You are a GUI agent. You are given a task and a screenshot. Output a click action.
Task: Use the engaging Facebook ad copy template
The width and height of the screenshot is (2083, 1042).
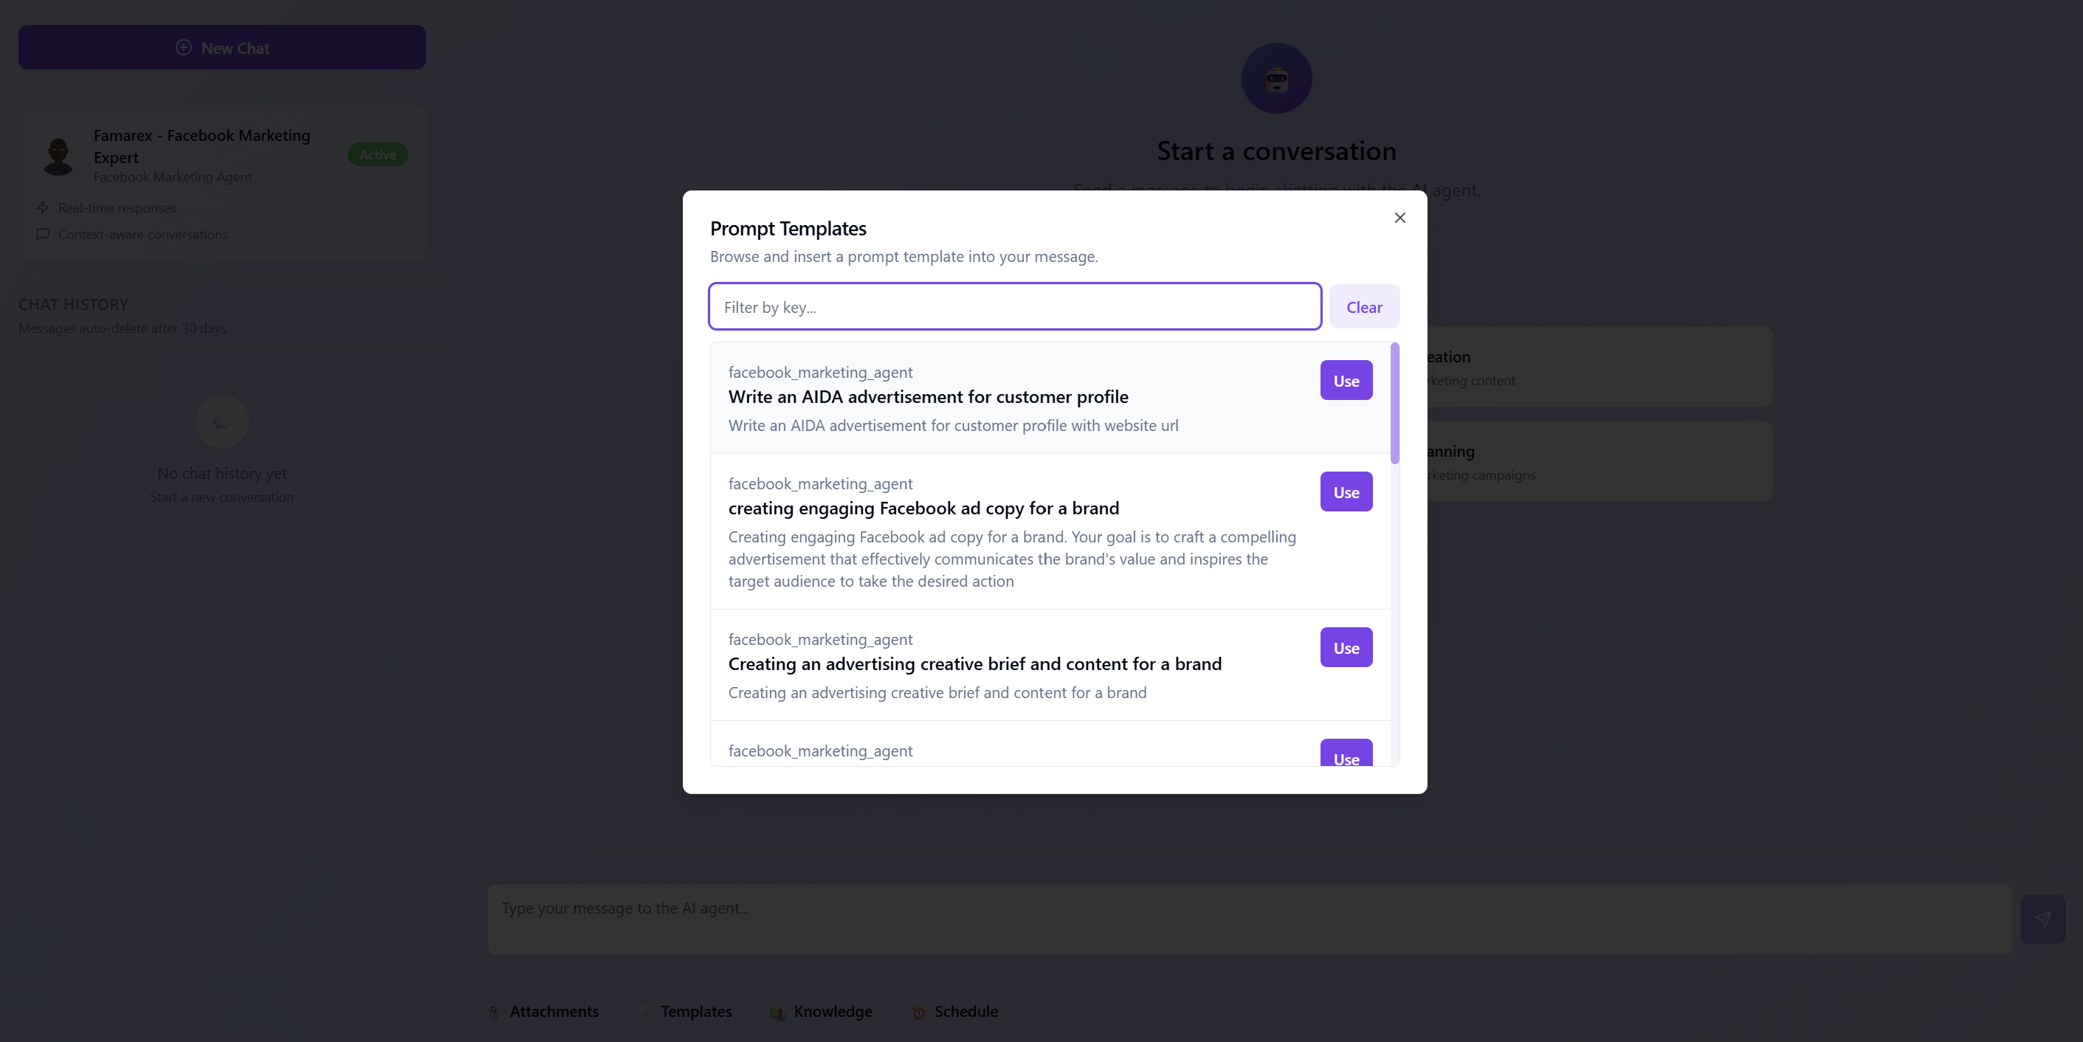point(1346,492)
